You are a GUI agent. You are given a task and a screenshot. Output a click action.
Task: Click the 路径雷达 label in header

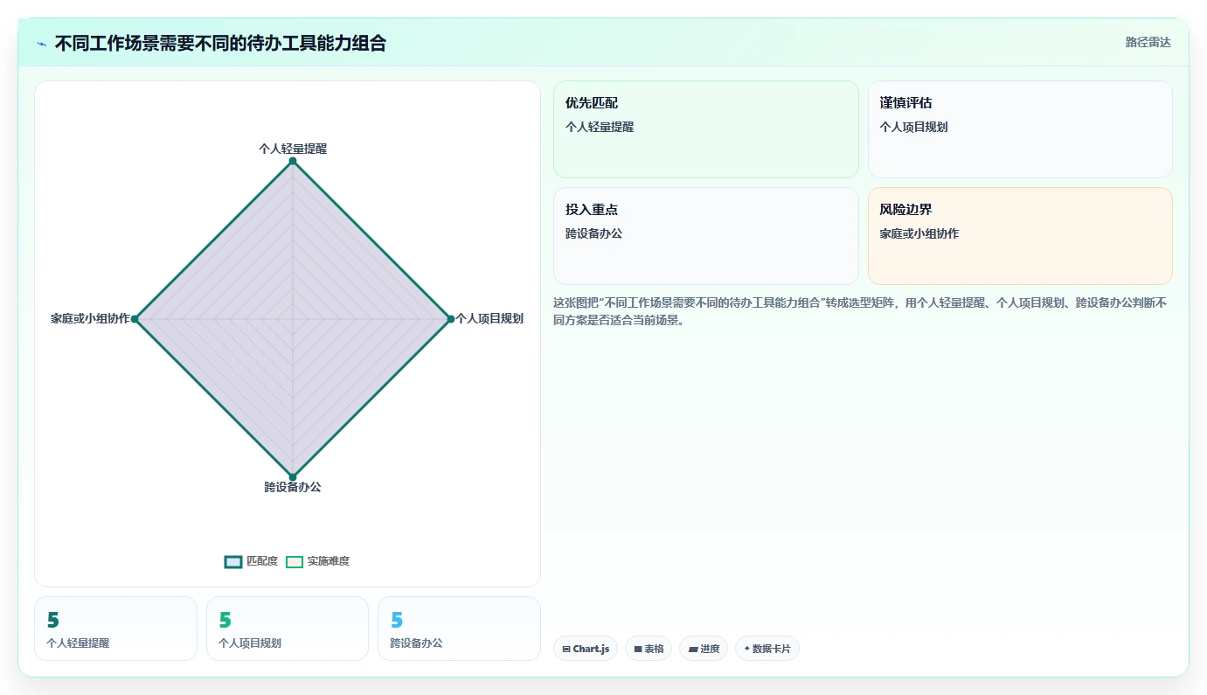[x=1148, y=42]
